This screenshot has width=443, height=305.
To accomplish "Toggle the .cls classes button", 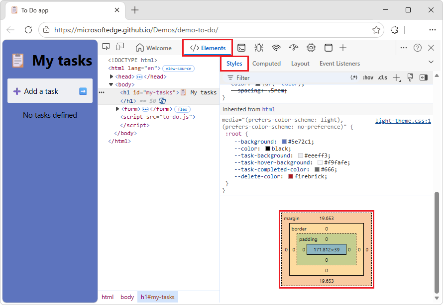I will 382,77.
